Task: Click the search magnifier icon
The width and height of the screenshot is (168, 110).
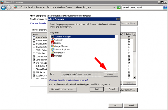Action: 165,7
